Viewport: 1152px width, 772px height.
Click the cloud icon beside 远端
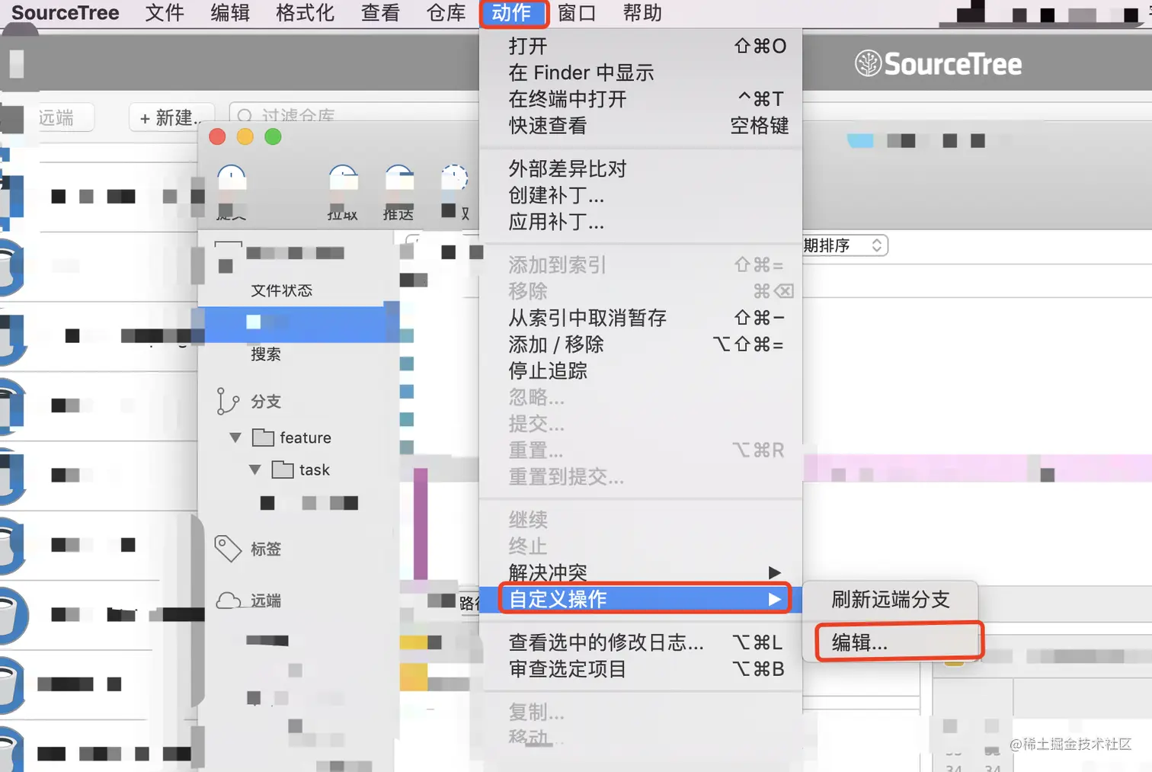[x=229, y=601]
